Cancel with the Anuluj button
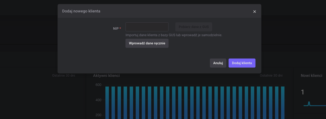Screen dimensions: 326x119 coord(218,63)
